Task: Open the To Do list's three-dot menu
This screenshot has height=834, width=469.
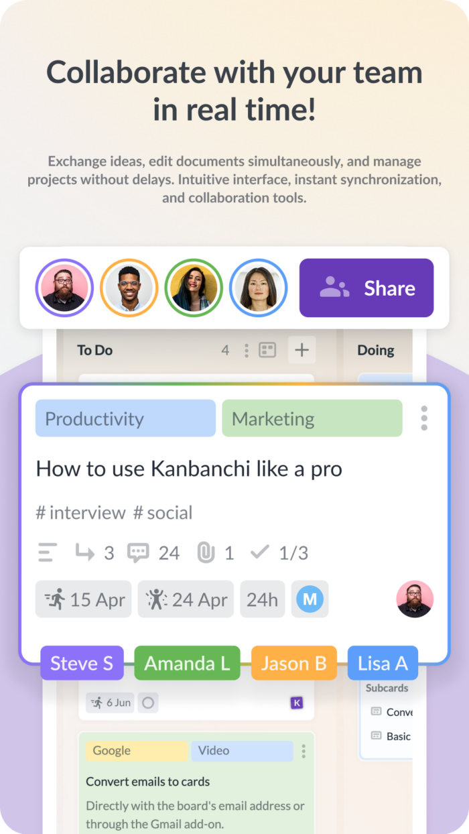Action: point(247,350)
